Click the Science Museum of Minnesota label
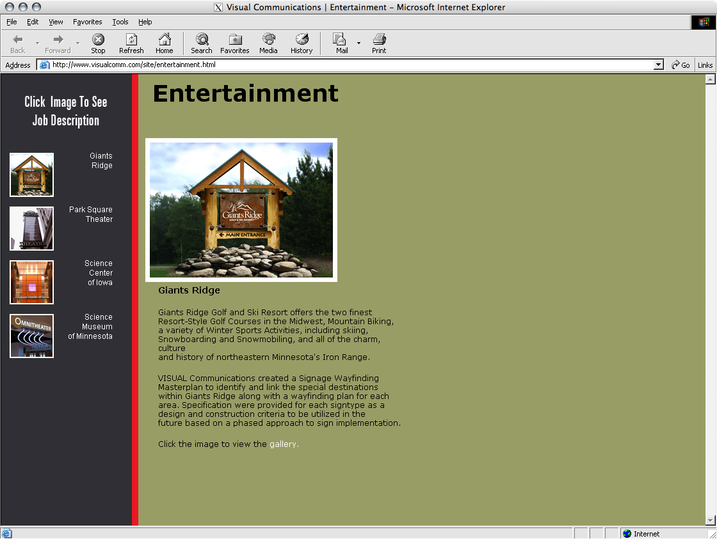The image size is (717, 539). click(90, 327)
